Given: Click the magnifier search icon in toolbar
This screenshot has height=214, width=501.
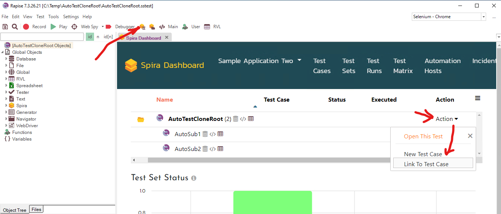Looking at the screenshot, I should [15, 27].
